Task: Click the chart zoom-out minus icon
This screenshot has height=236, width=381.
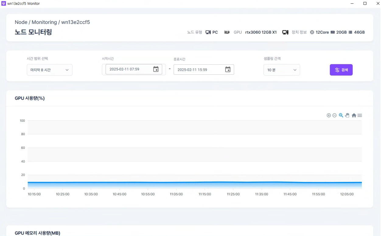Action: click(334, 115)
